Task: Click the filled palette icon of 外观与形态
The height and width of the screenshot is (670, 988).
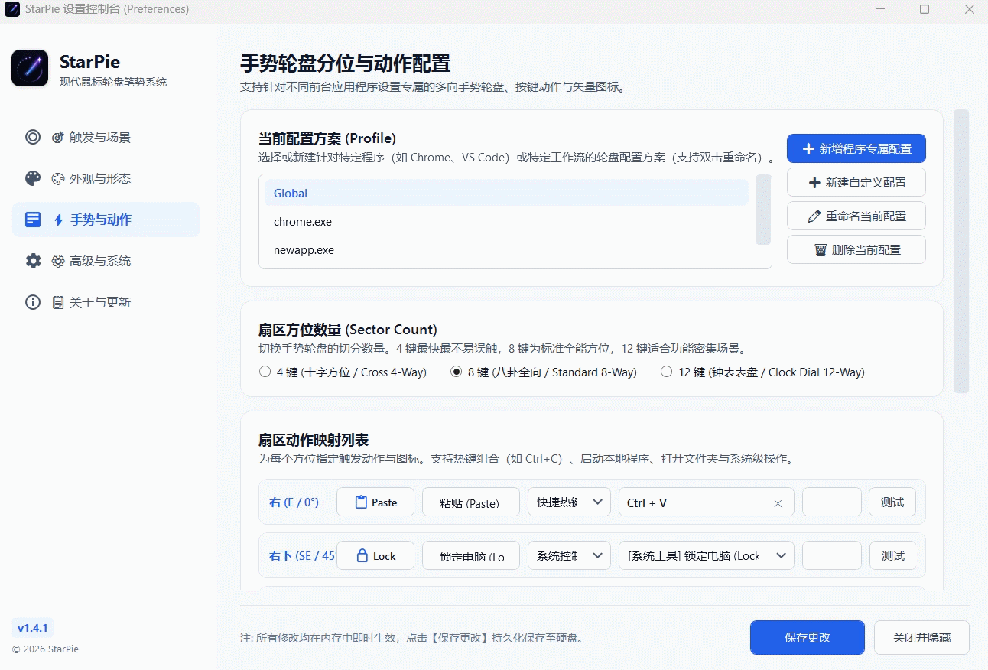Action: point(33,178)
